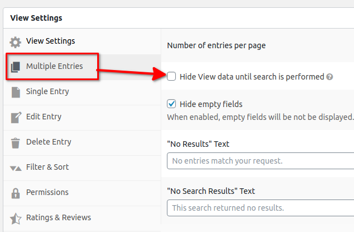
Task: Click the Ratings & Reviews star icon
Action: point(16,218)
